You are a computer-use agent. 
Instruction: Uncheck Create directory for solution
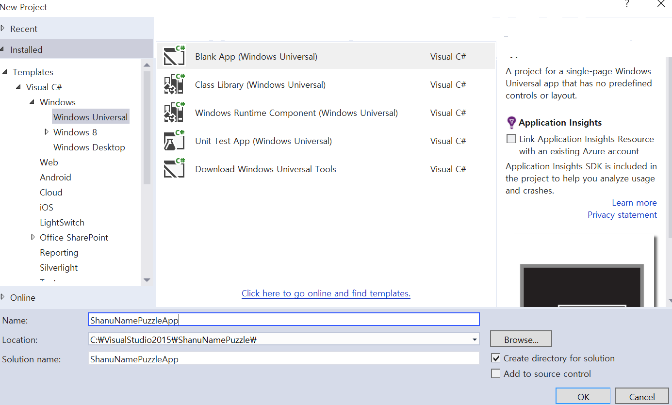pos(495,358)
